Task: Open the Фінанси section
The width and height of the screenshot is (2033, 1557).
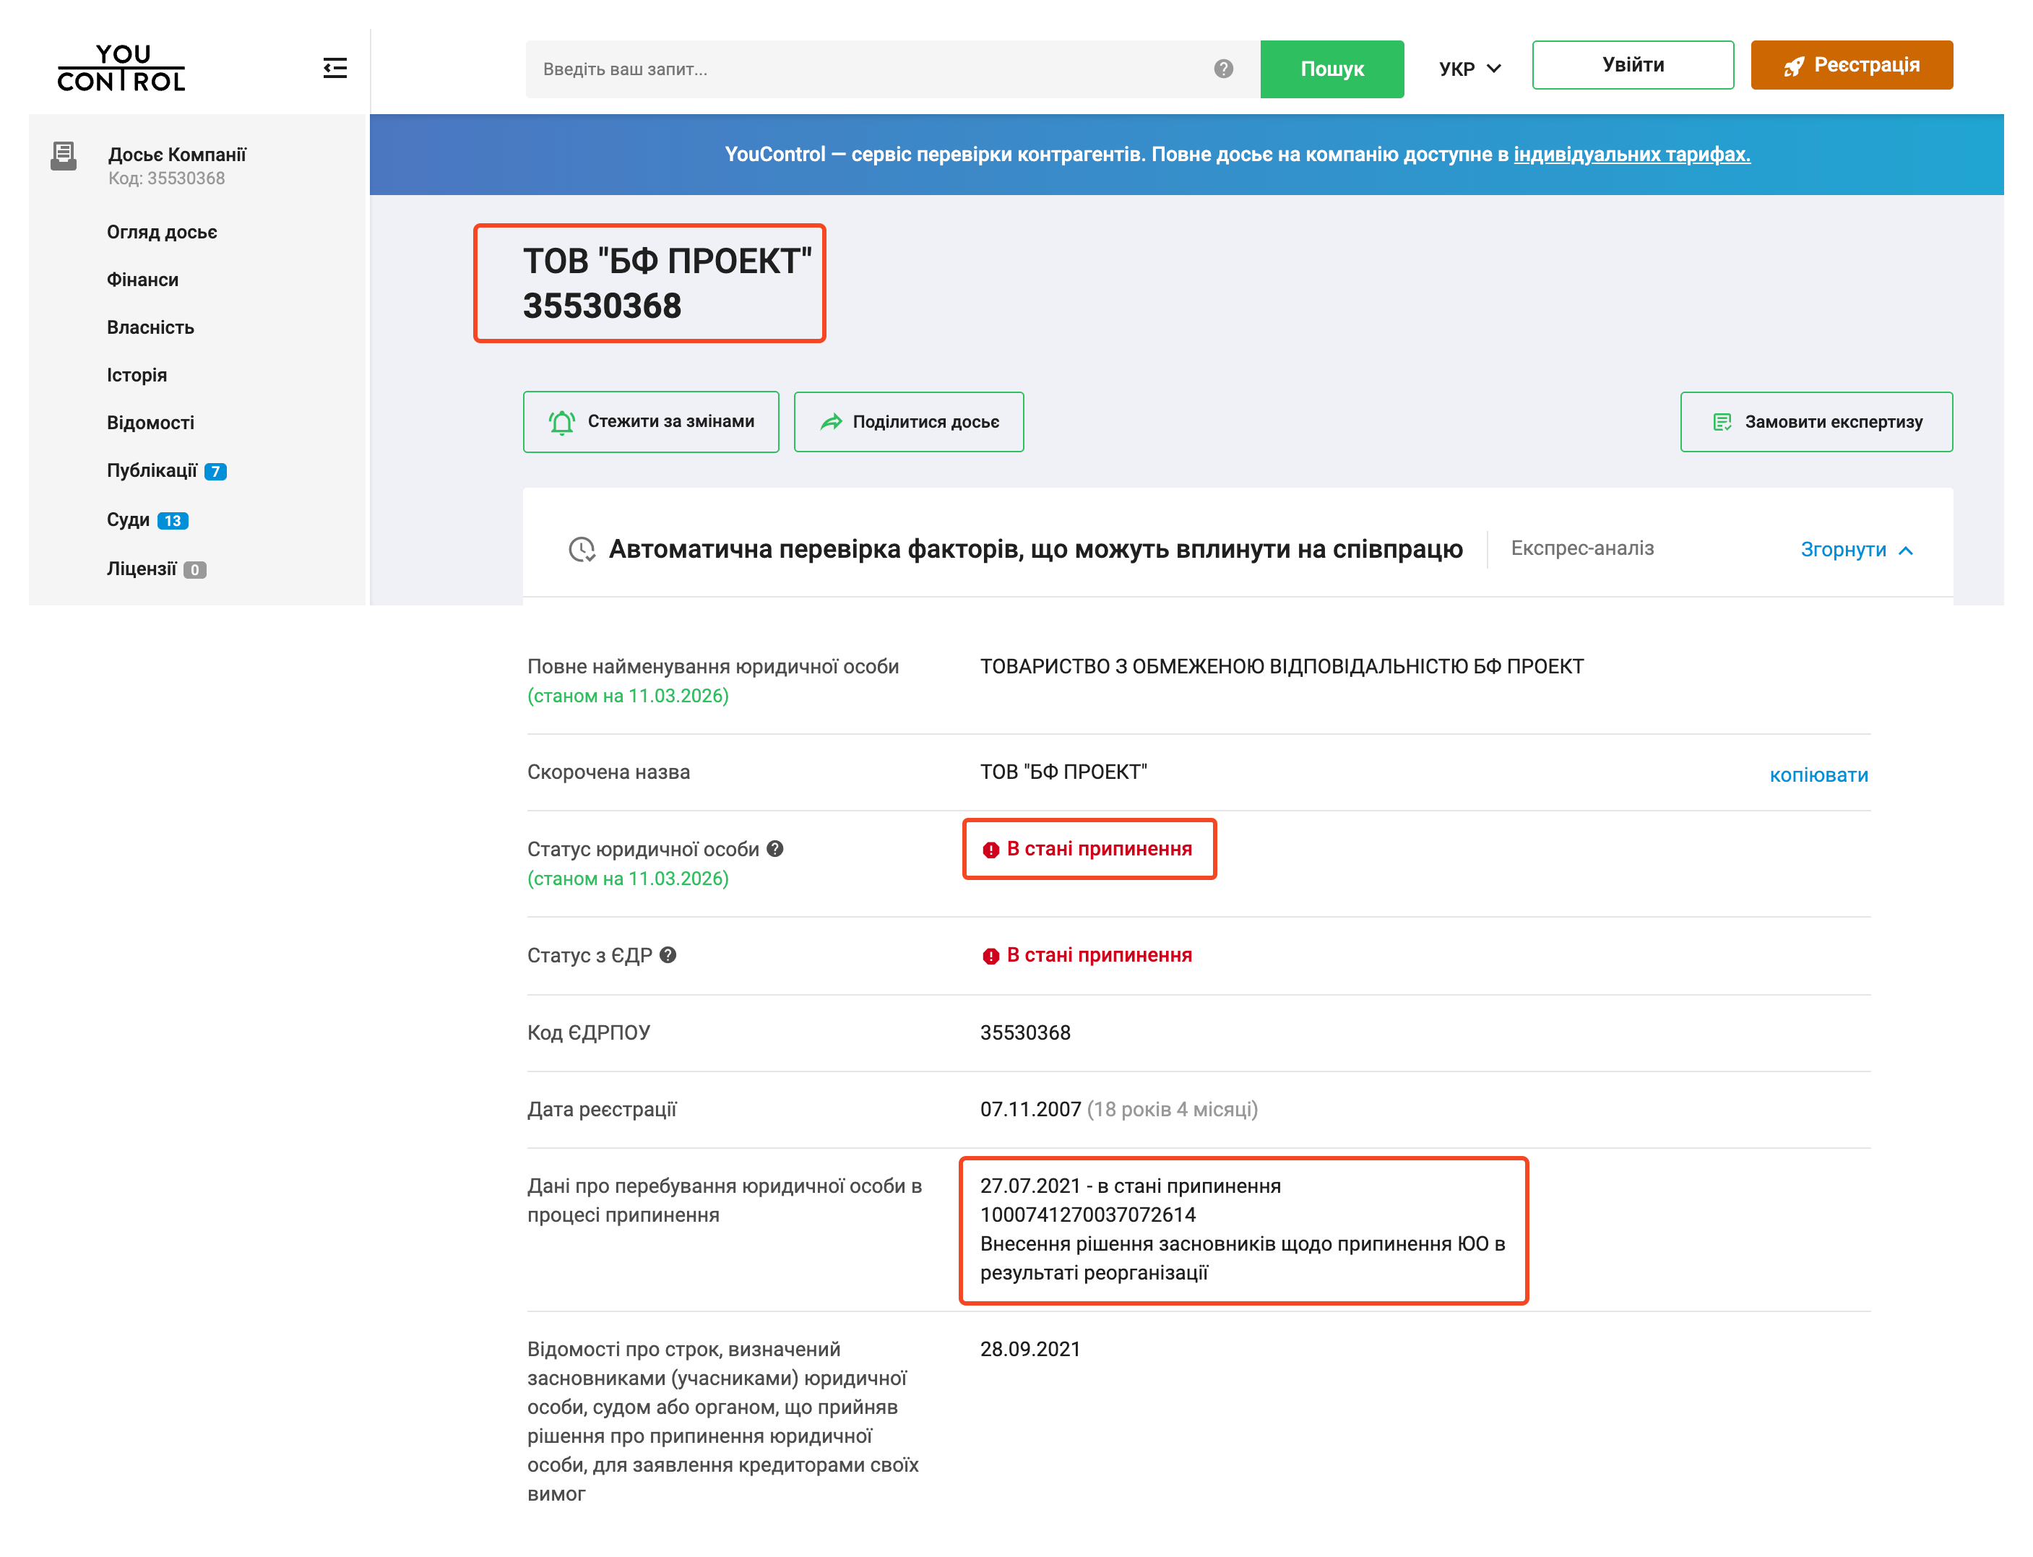Action: click(x=143, y=279)
